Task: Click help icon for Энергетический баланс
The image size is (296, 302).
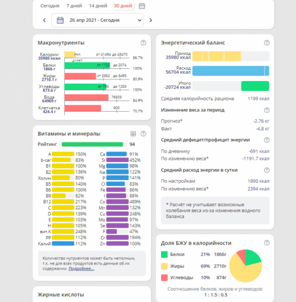Action: tap(267, 43)
